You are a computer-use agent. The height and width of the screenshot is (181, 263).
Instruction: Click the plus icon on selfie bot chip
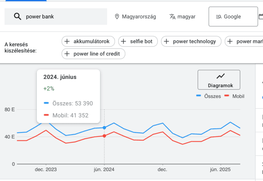(x=123, y=41)
